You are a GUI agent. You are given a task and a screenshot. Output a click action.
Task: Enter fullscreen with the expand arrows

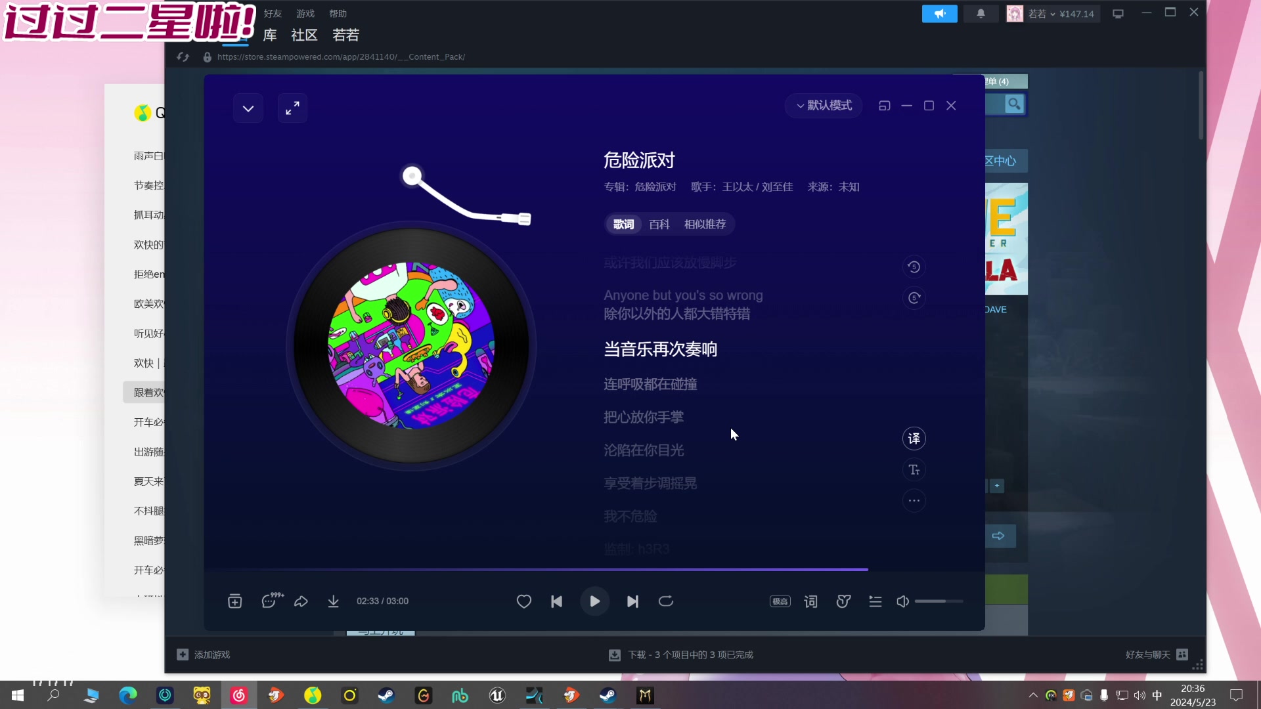293,108
